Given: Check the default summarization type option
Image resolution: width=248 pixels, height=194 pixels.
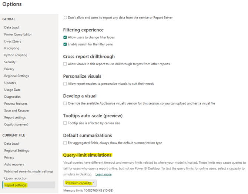Looking at the screenshot, I should click(66, 143).
